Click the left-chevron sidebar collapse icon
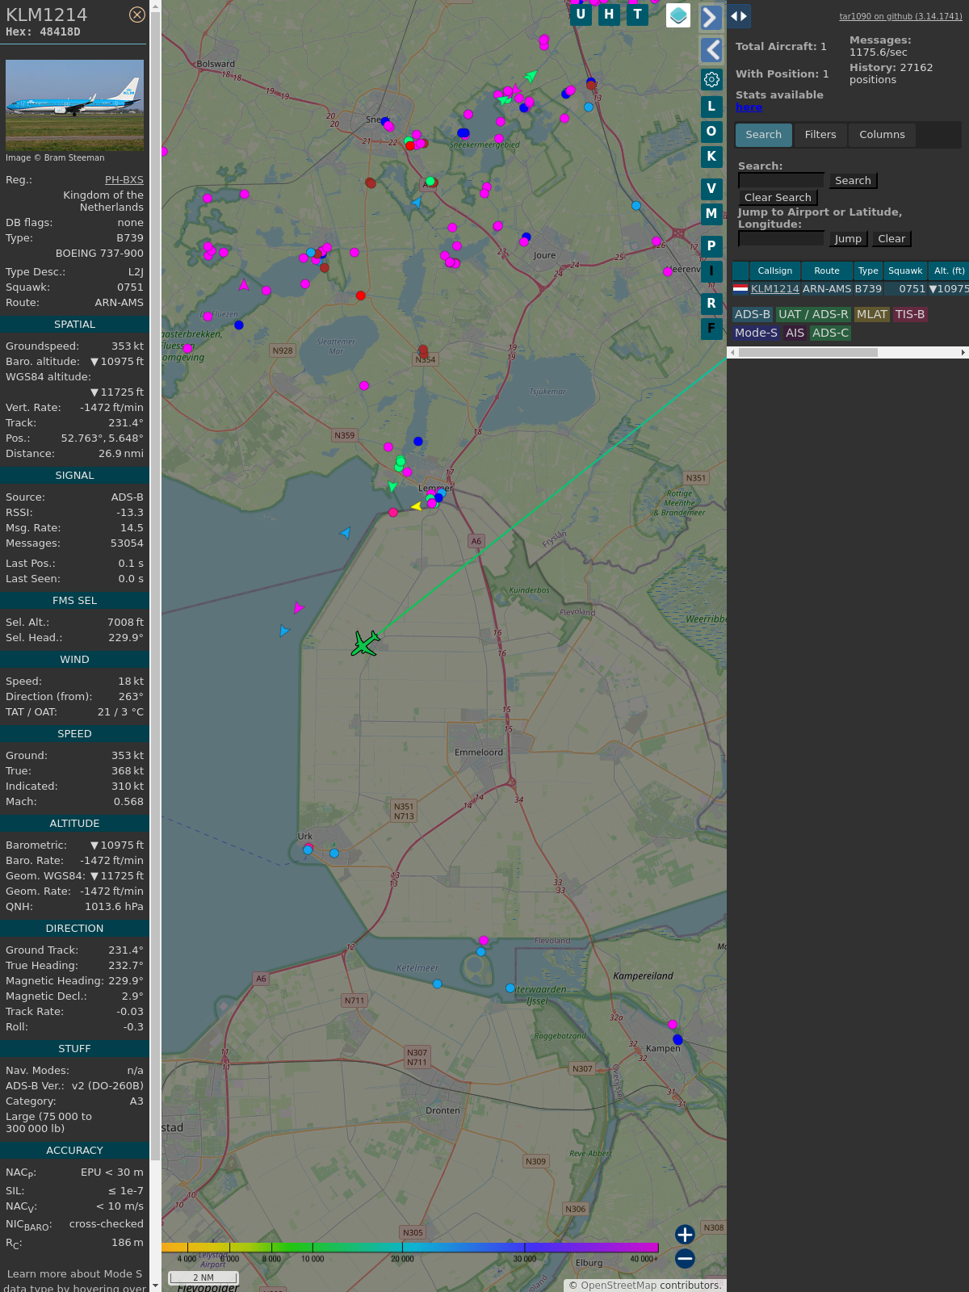 (x=711, y=50)
